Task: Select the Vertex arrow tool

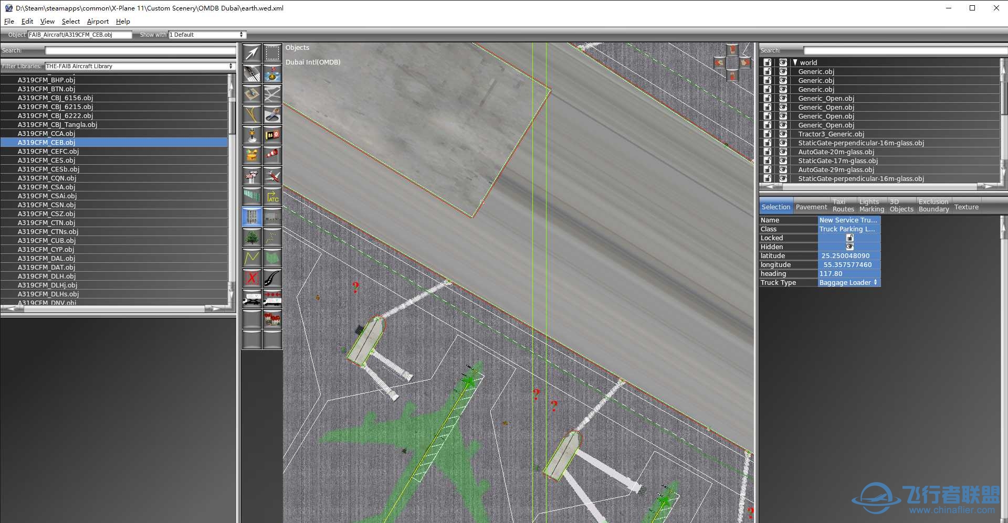Action: [x=252, y=53]
